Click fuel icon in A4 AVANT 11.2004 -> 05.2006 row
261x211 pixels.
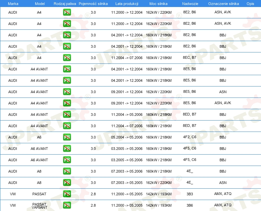pos(67,114)
